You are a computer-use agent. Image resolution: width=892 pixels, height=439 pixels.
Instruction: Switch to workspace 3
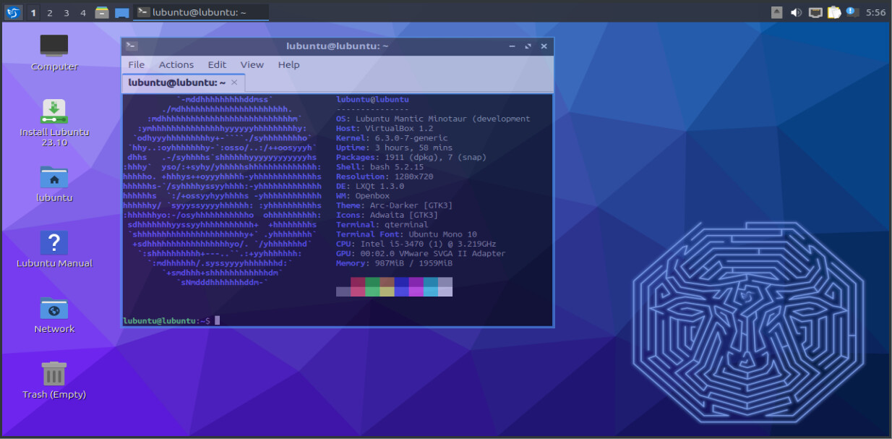(x=67, y=12)
